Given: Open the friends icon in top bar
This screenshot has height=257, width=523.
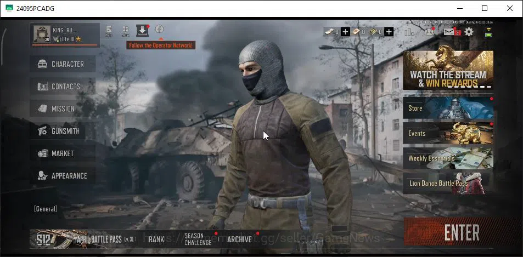Looking at the screenshot, I should [429, 32].
